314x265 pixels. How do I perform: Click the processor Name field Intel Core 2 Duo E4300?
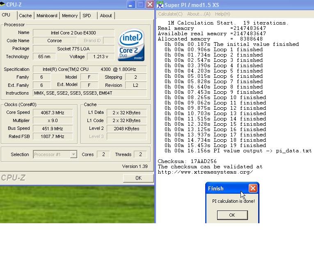(73, 33)
